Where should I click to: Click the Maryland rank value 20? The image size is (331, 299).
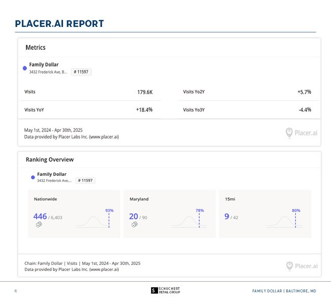click(133, 217)
